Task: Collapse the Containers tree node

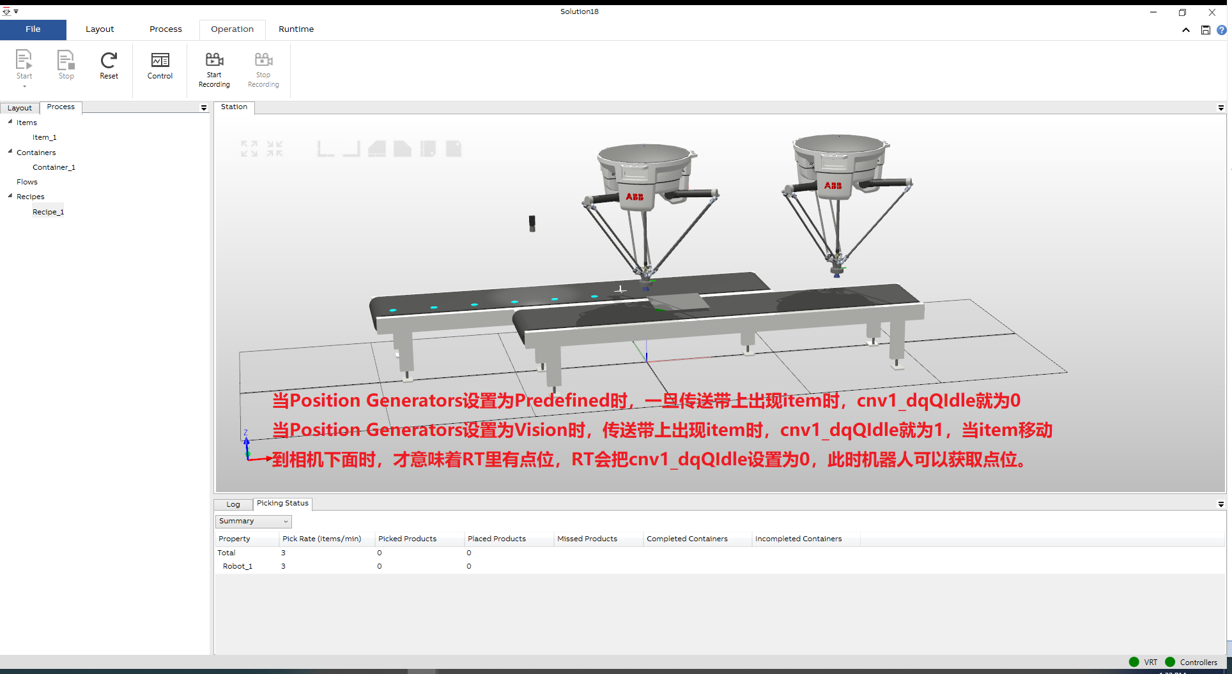Action: click(x=10, y=151)
